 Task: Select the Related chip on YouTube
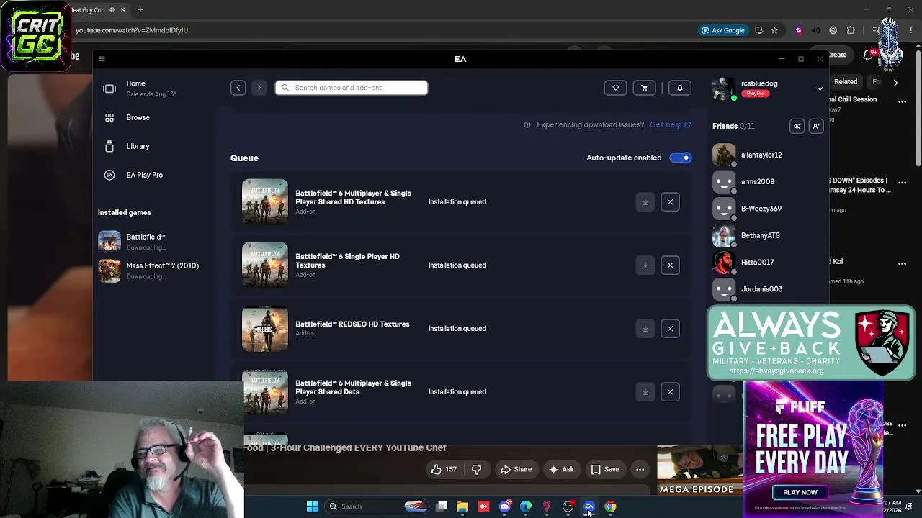(846, 82)
